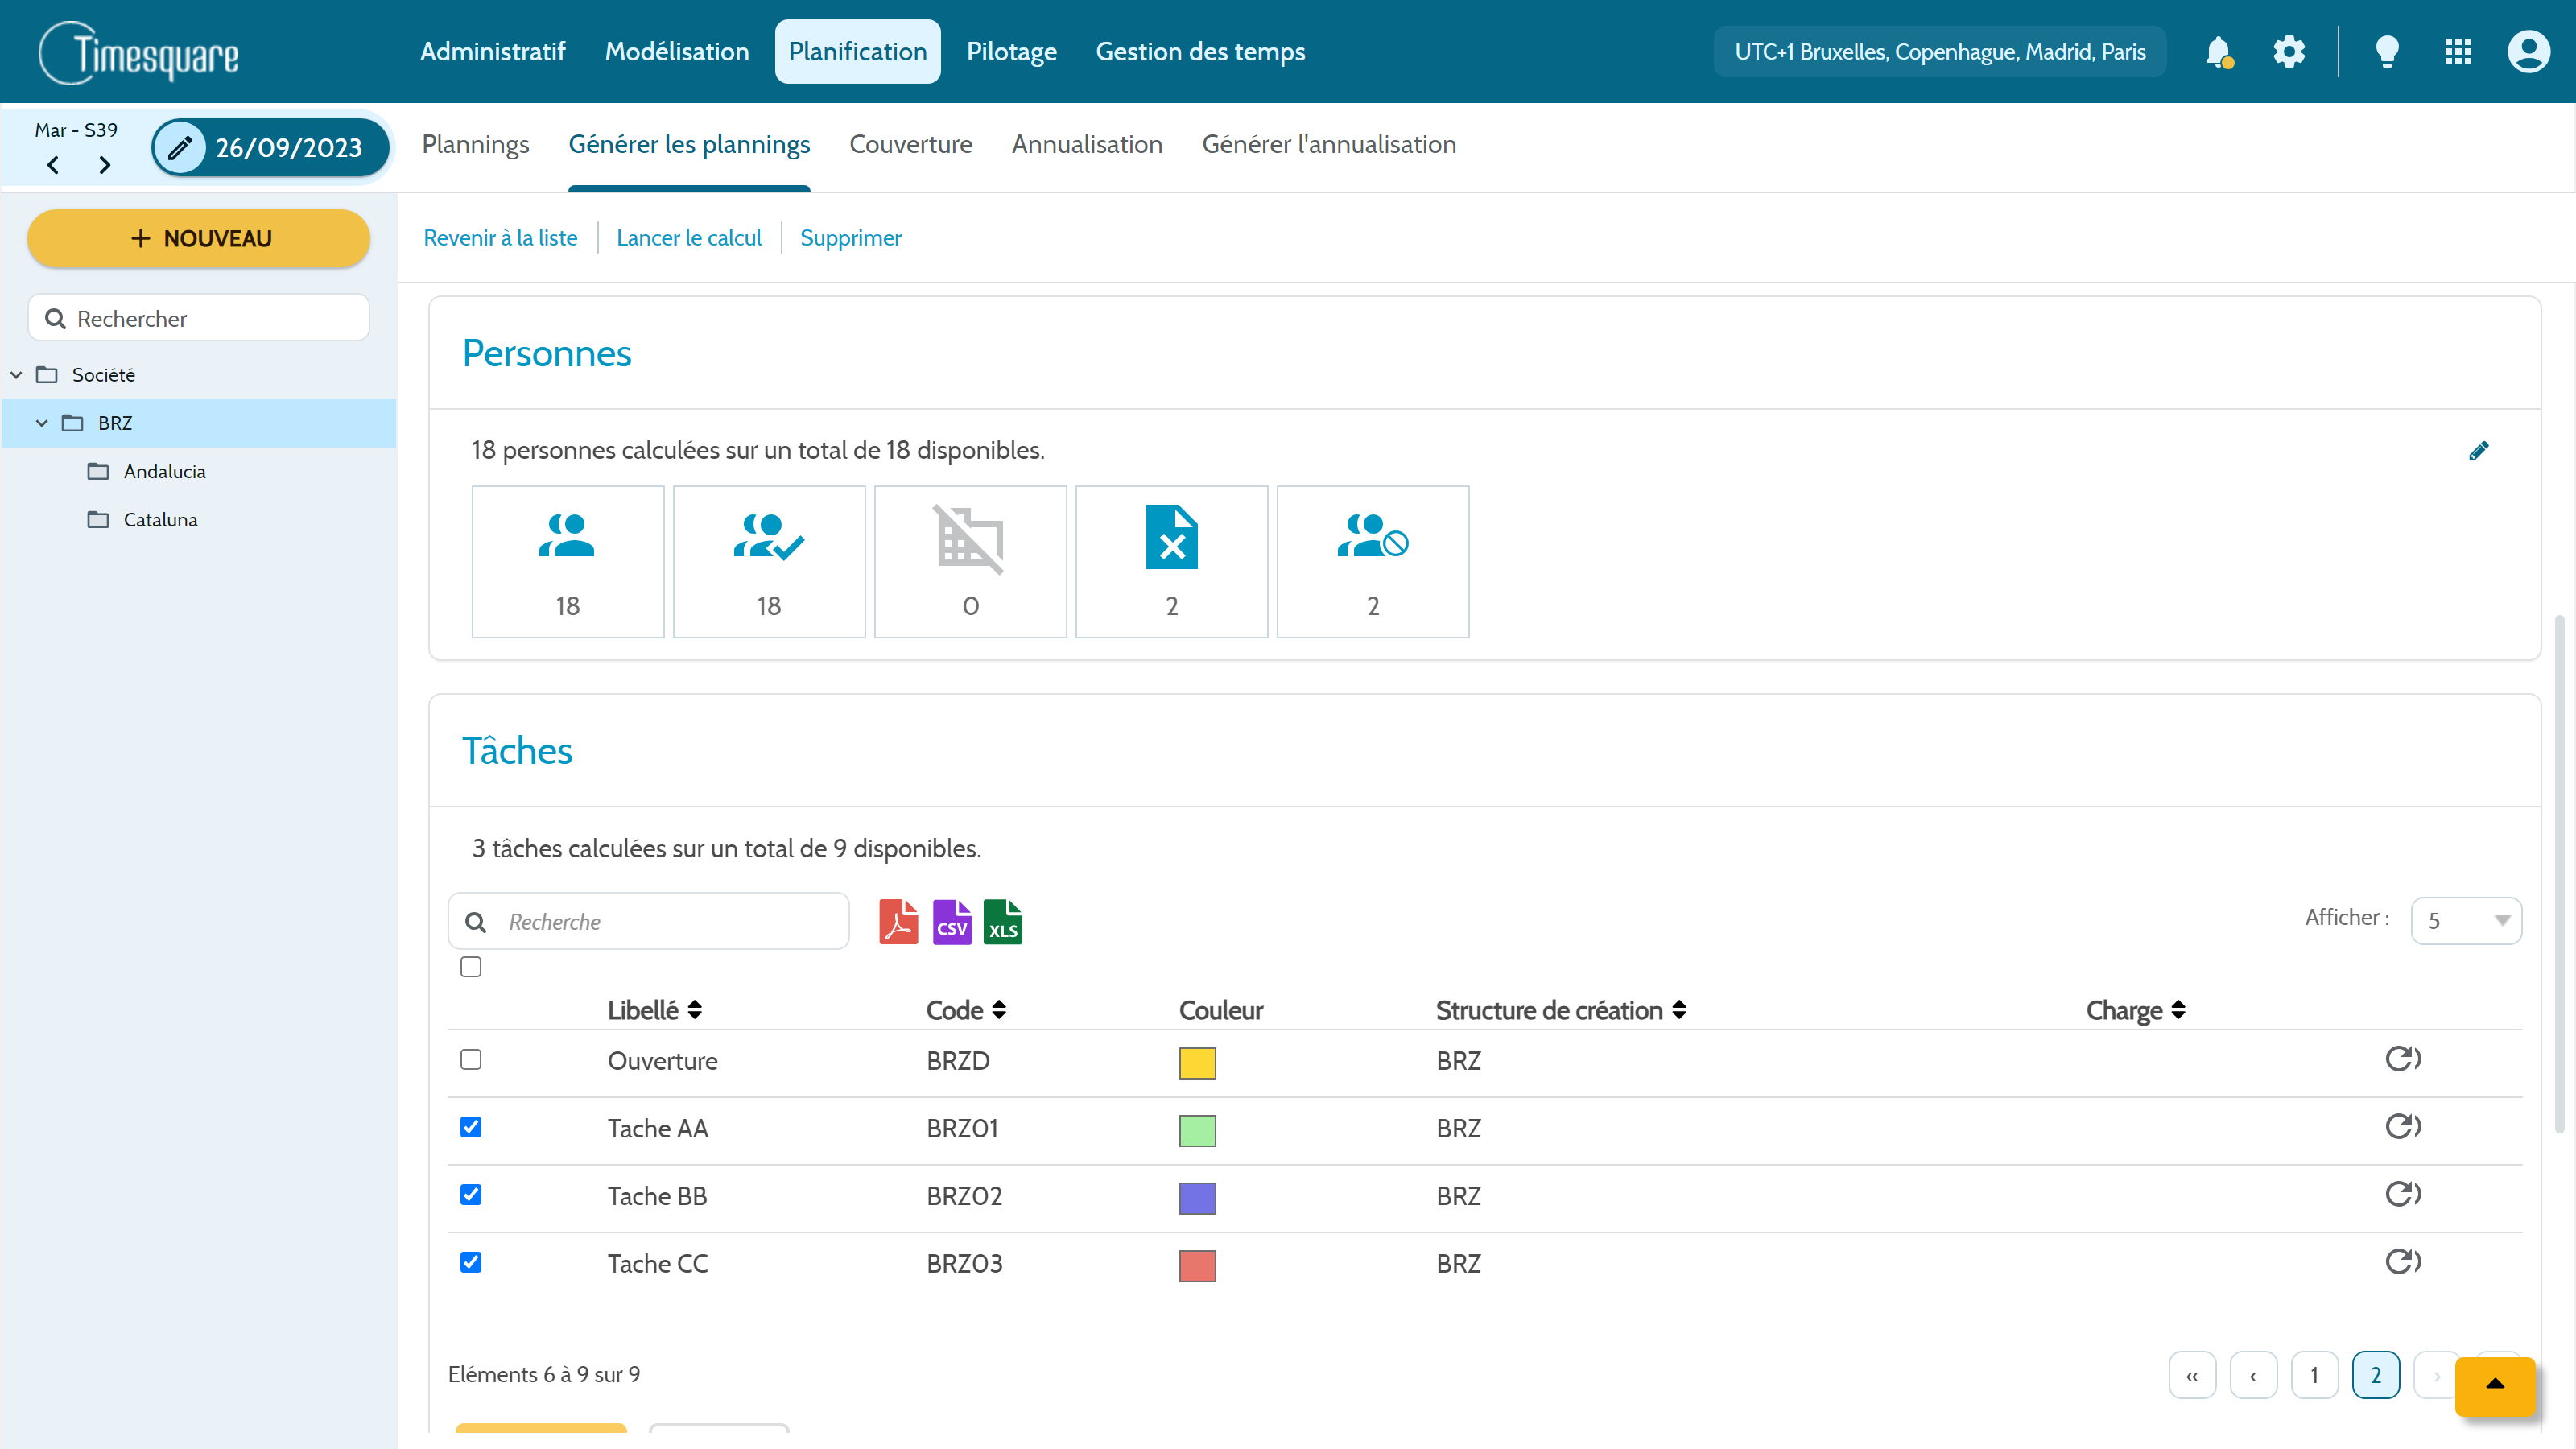Go to the previous day arrow
2576x1449 pixels.
[53, 165]
